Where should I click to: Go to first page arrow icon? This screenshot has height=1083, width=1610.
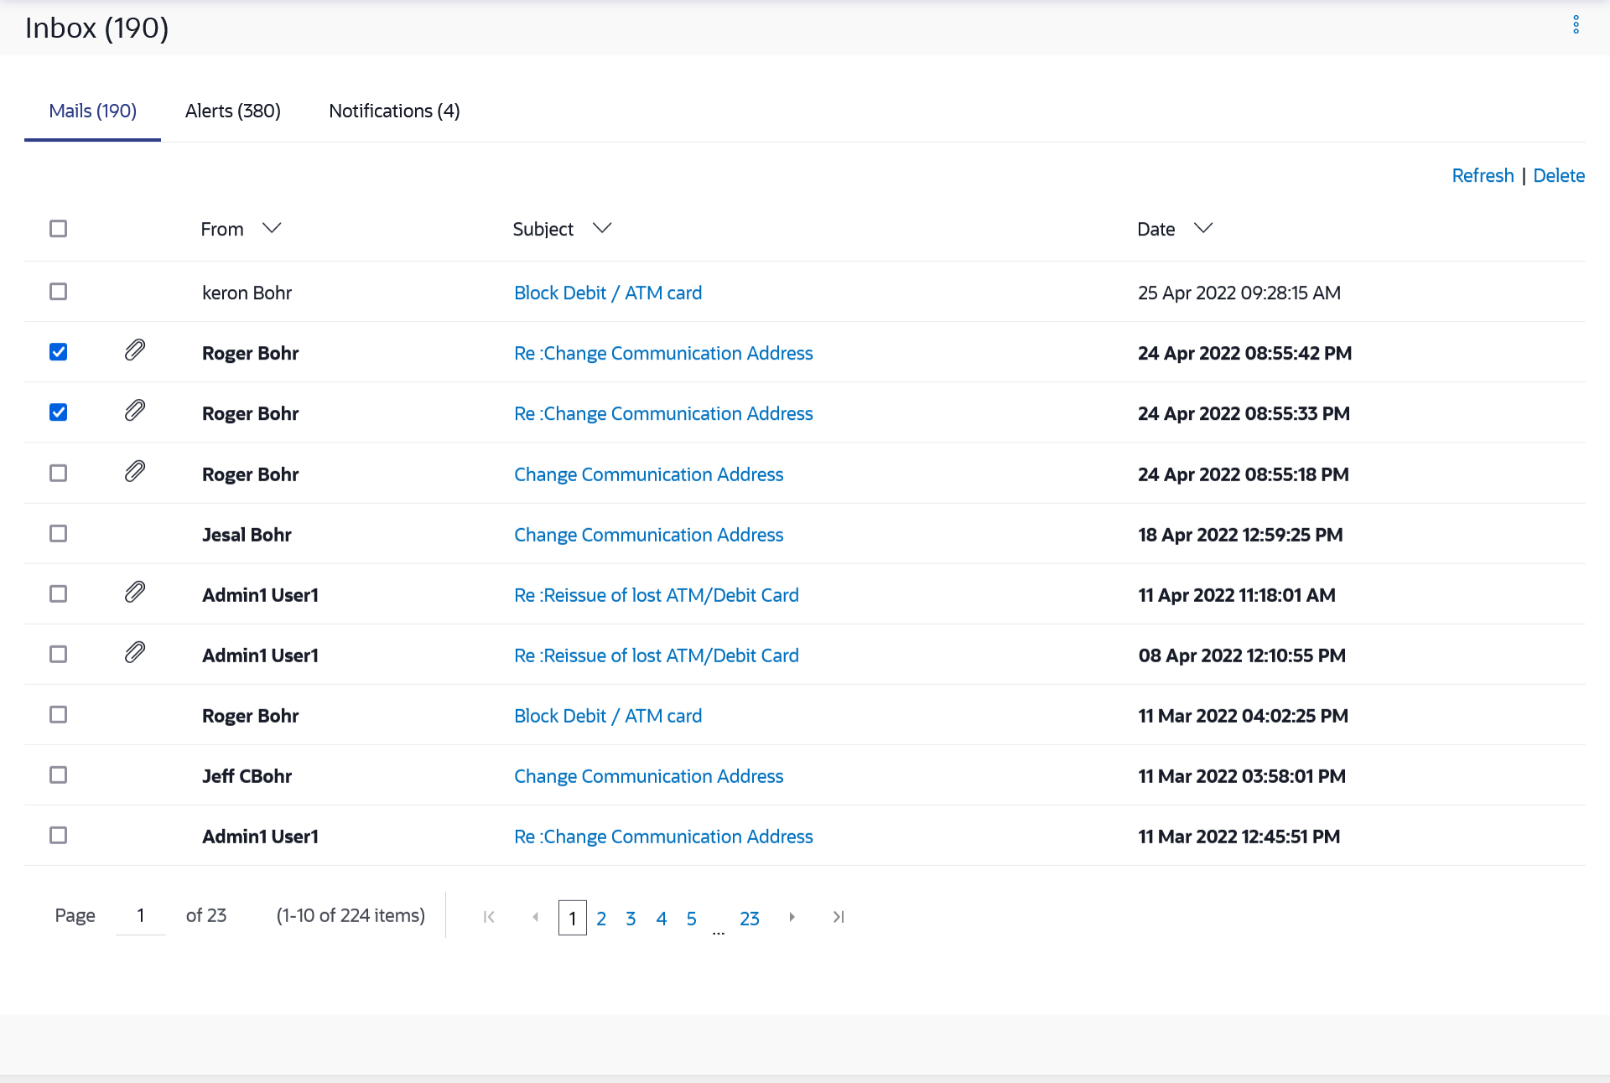pyautogui.click(x=489, y=917)
